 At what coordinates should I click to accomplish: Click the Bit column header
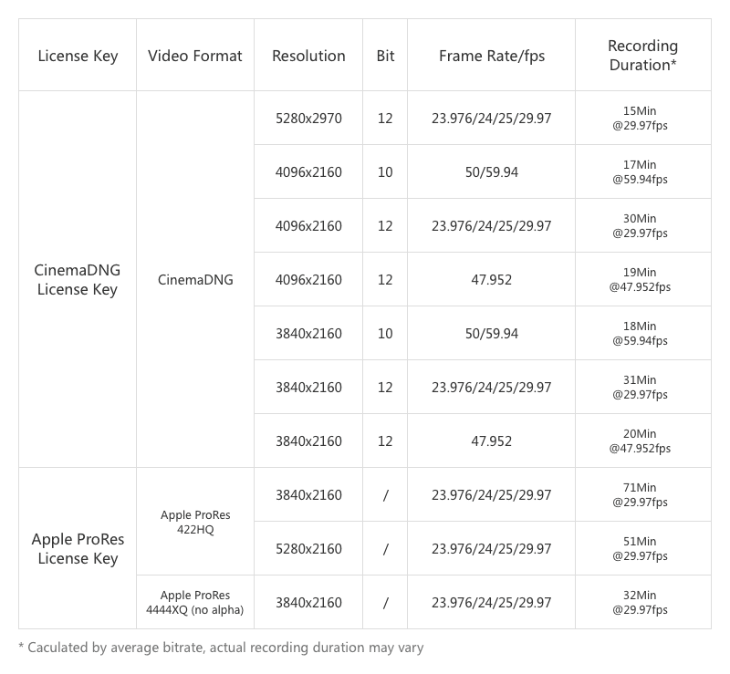click(x=385, y=56)
